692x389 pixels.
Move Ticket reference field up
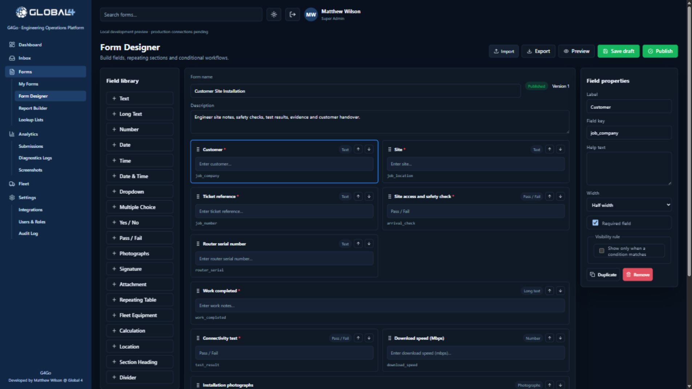point(358,196)
